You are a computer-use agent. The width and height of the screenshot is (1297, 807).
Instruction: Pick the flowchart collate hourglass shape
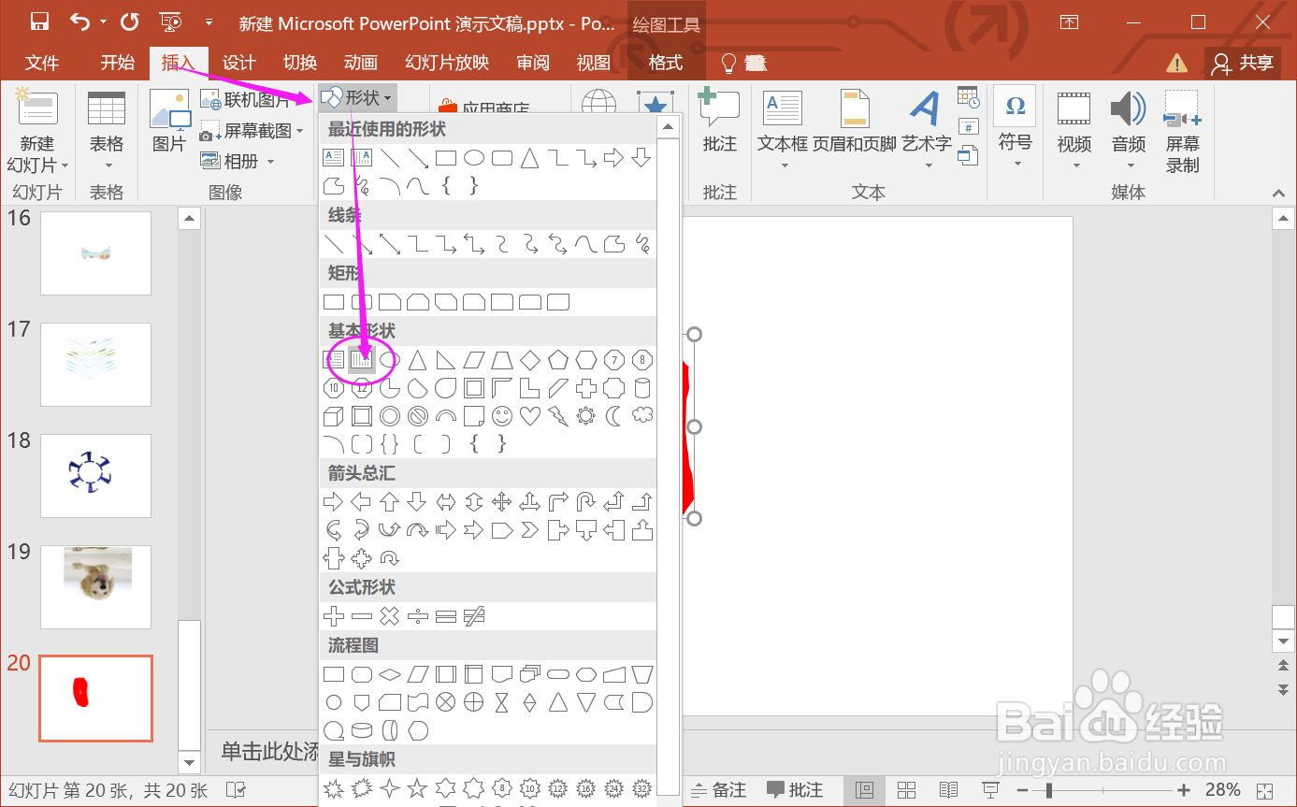502,702
